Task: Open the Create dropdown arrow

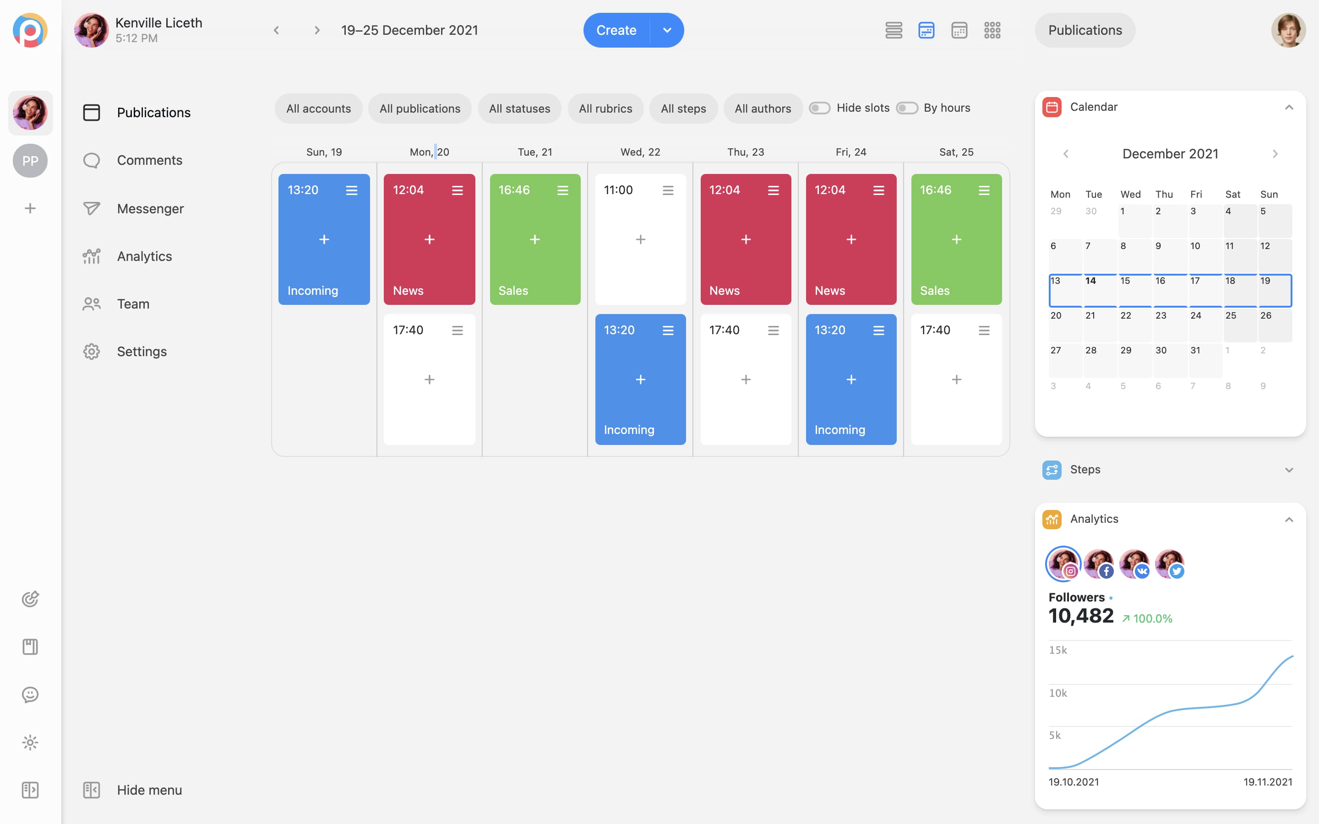Action: click(x=667, y=30)
